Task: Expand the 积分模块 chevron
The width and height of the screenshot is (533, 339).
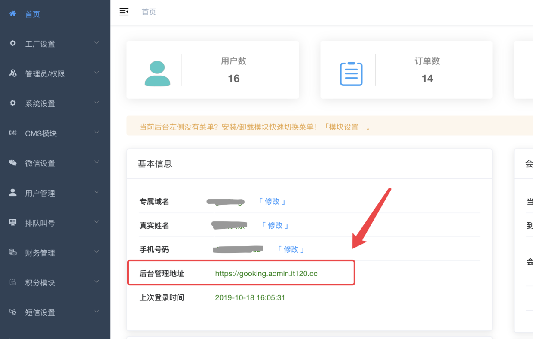Action: tap(97, 281)
